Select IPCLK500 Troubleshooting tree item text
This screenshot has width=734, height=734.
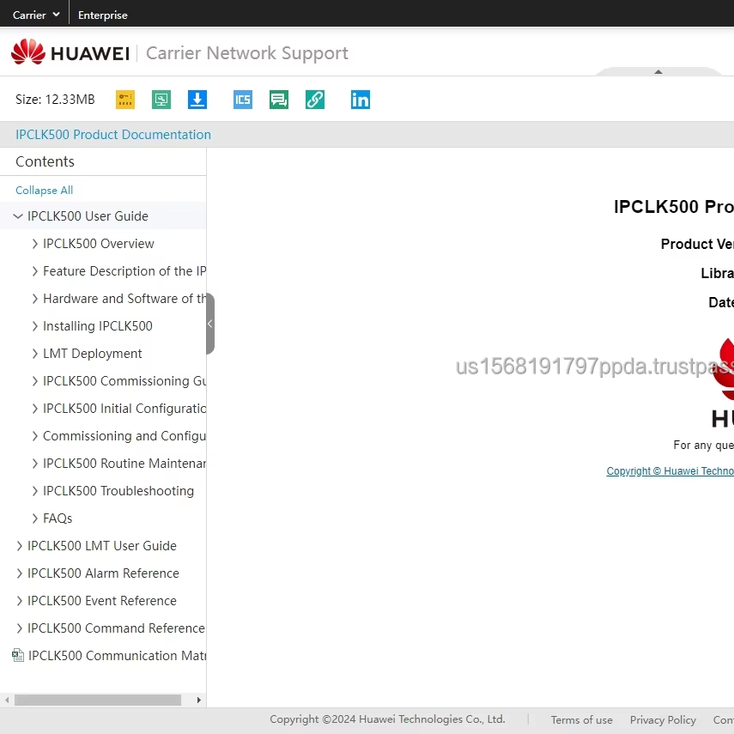click(x=118, y=490)
